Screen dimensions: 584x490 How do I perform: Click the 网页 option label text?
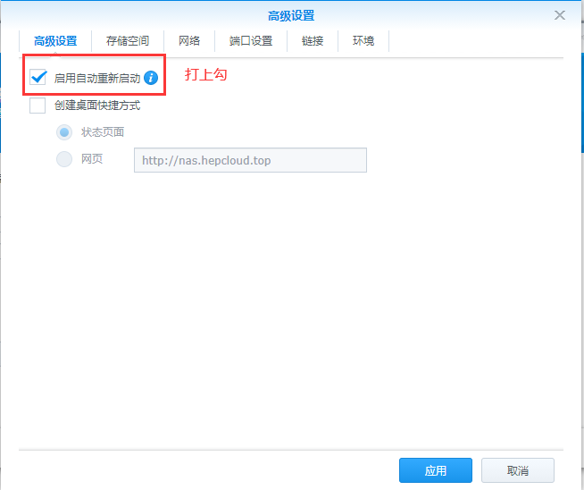click(x=92, y=159)
